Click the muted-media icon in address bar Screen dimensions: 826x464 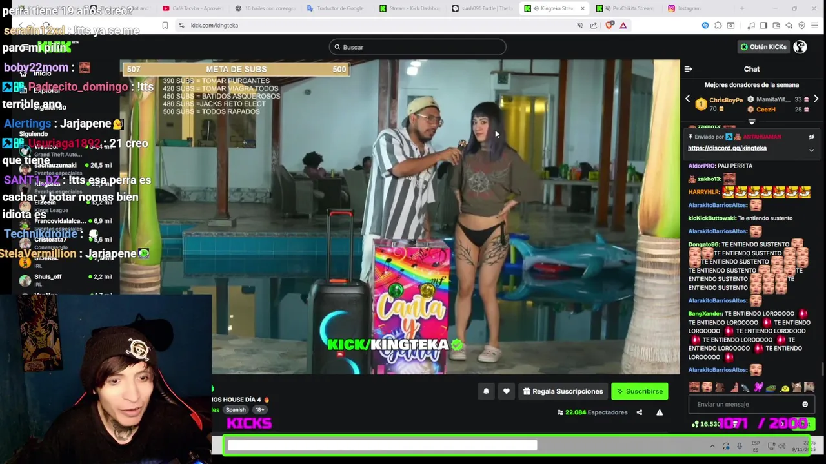(579, 25)
